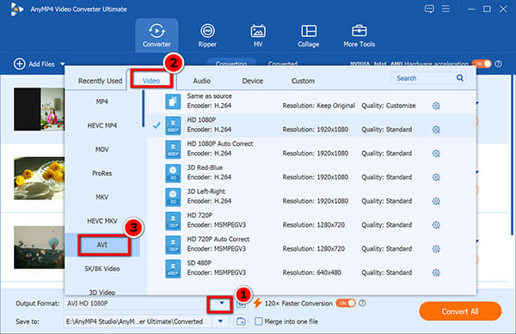Click the Same as source format icon
Viewport: 516px width, 334px height.
173,101
